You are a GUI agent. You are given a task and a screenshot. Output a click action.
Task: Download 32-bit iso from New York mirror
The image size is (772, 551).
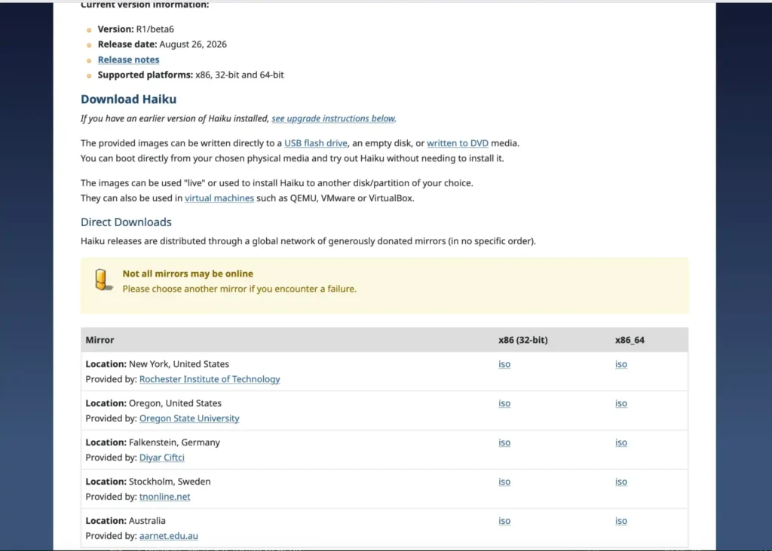click(504, 364)
